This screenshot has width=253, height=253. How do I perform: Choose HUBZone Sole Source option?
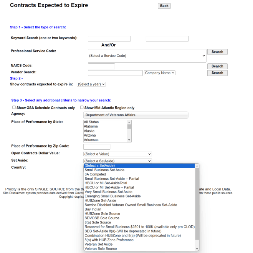click(139, 213)
